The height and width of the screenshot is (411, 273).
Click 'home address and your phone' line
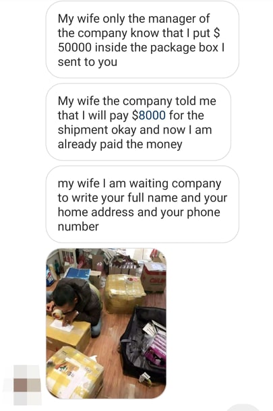(x=139, y=212)
